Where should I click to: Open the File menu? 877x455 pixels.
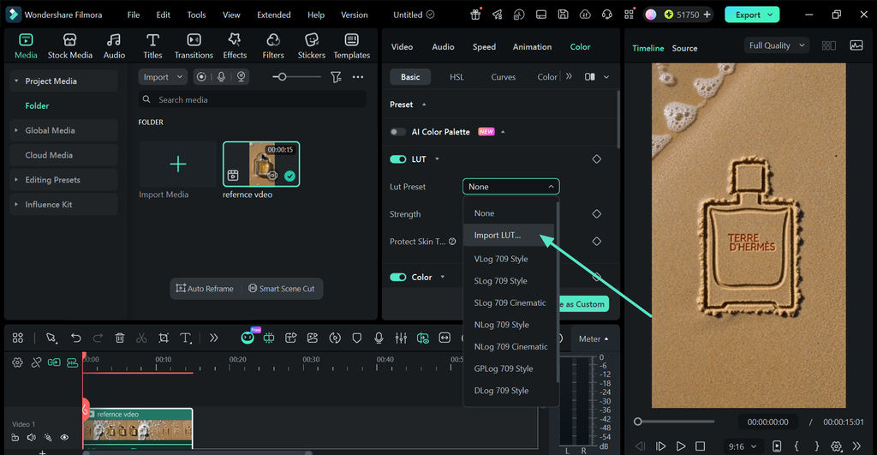coord(133,15)
